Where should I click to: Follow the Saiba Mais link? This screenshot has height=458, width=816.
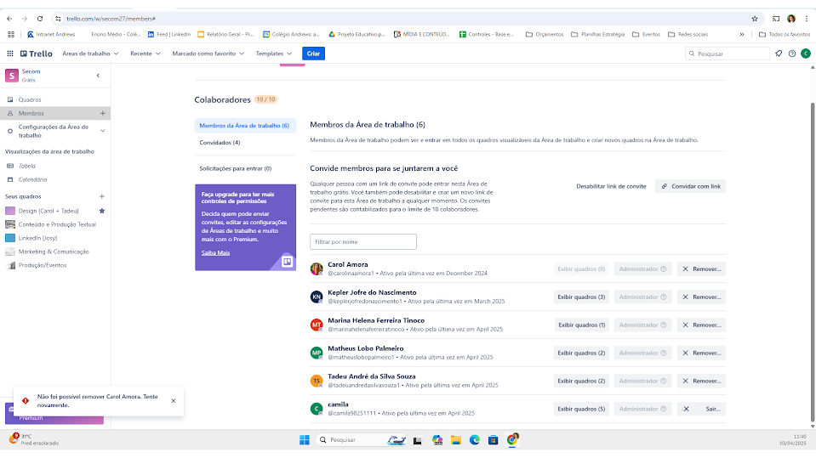click(x=215, y=252)
